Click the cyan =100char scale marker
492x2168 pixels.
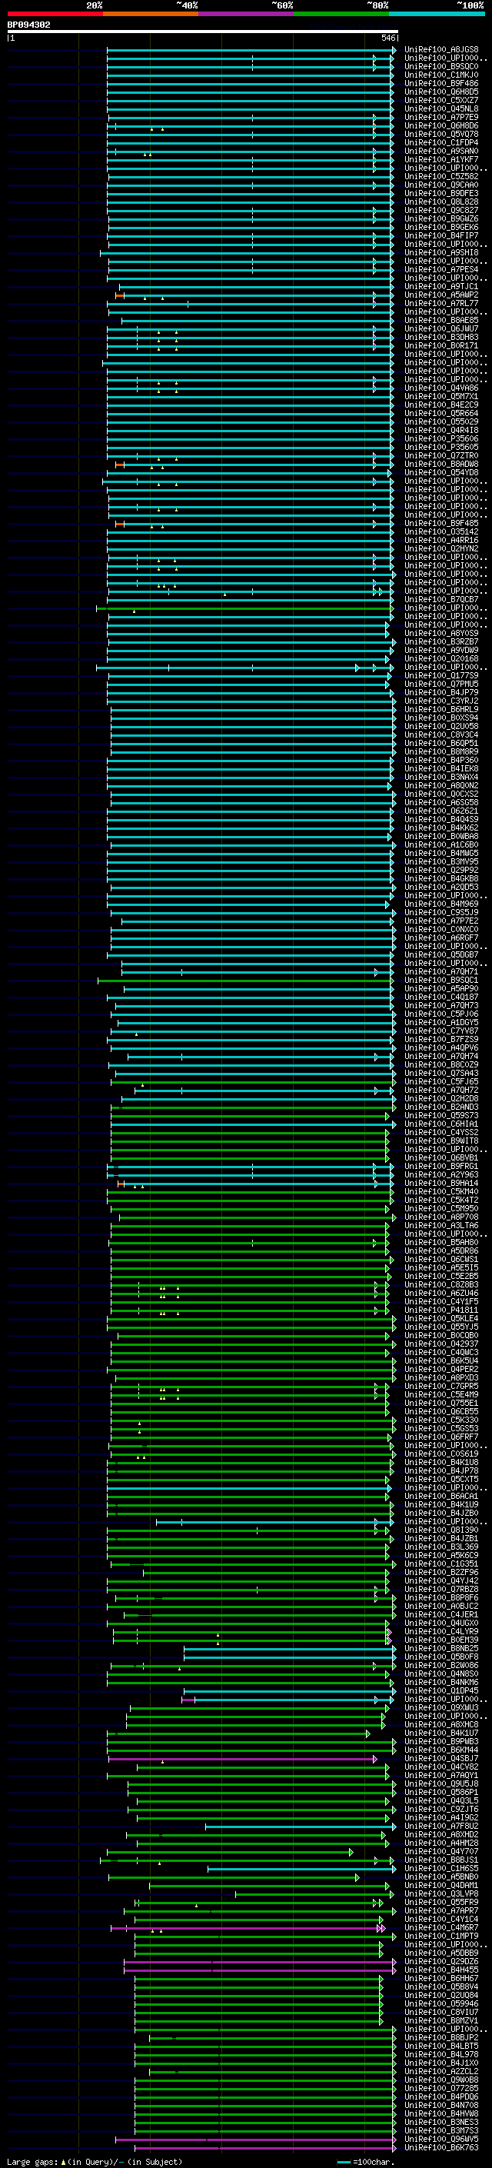coord(343,2162)
